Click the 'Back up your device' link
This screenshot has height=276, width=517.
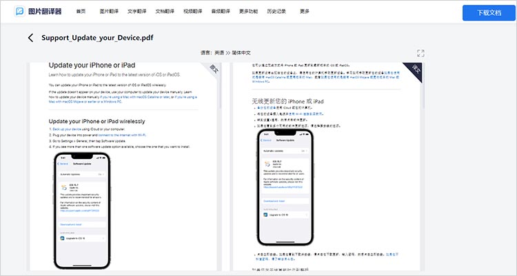[x=67, y=129]
